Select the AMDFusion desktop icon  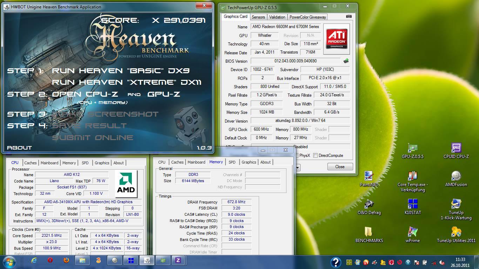click(456, 179)
